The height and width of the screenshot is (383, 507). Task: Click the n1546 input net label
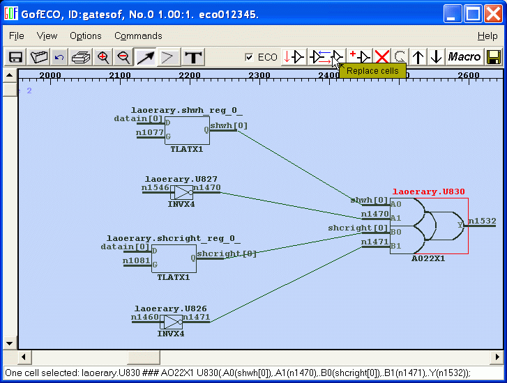[156, 187]
